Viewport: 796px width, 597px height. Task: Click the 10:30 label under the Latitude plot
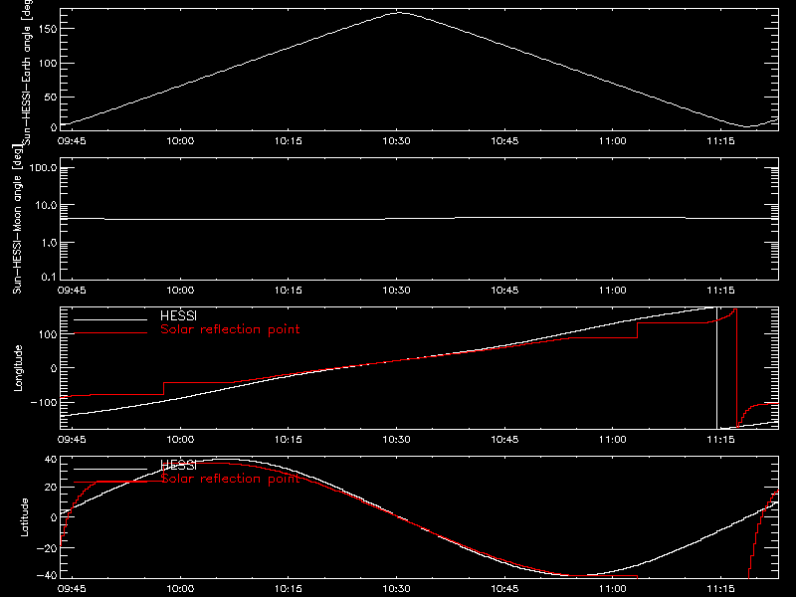point(396,589)
